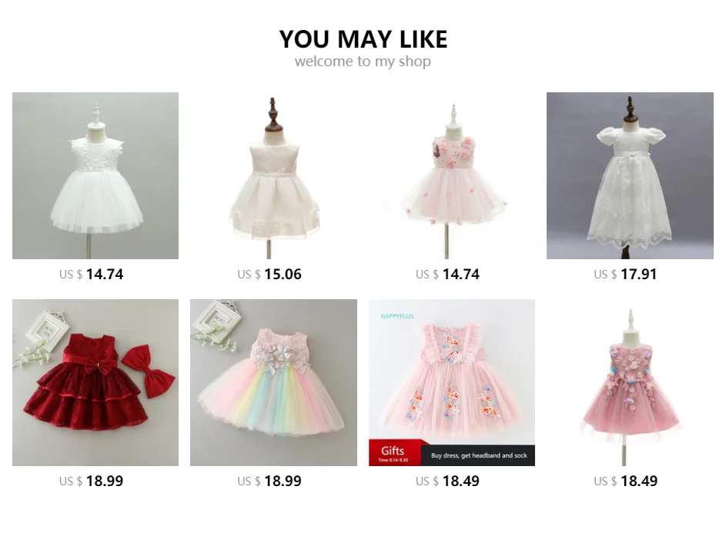
Task: Open the white lace tulle dress thumbnail
Action: tap(95, 175)
